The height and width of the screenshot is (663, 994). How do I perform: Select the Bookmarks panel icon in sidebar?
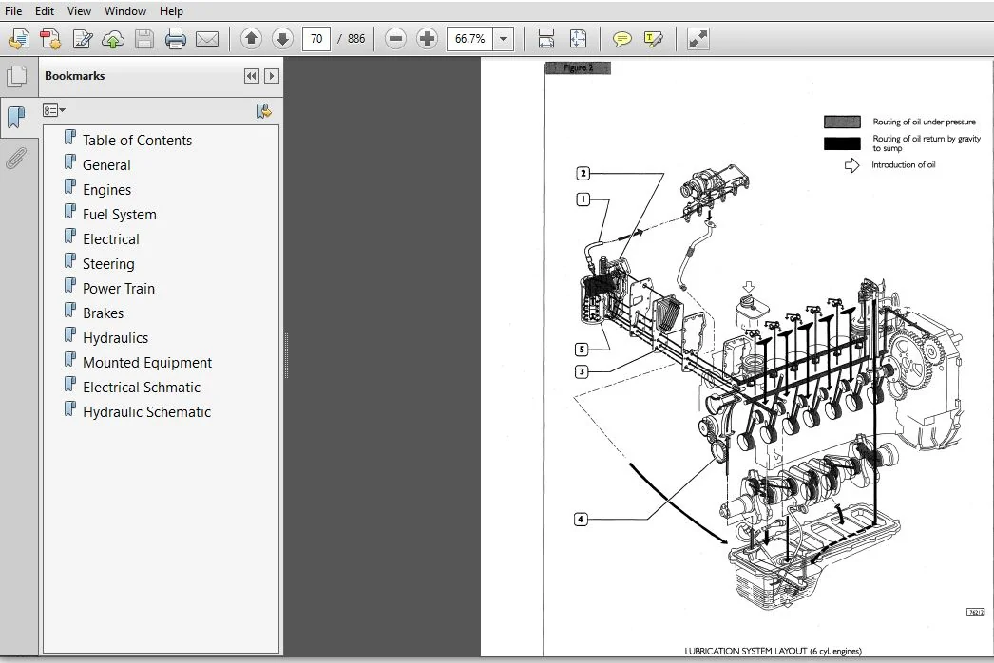click(x=16, y=117)
